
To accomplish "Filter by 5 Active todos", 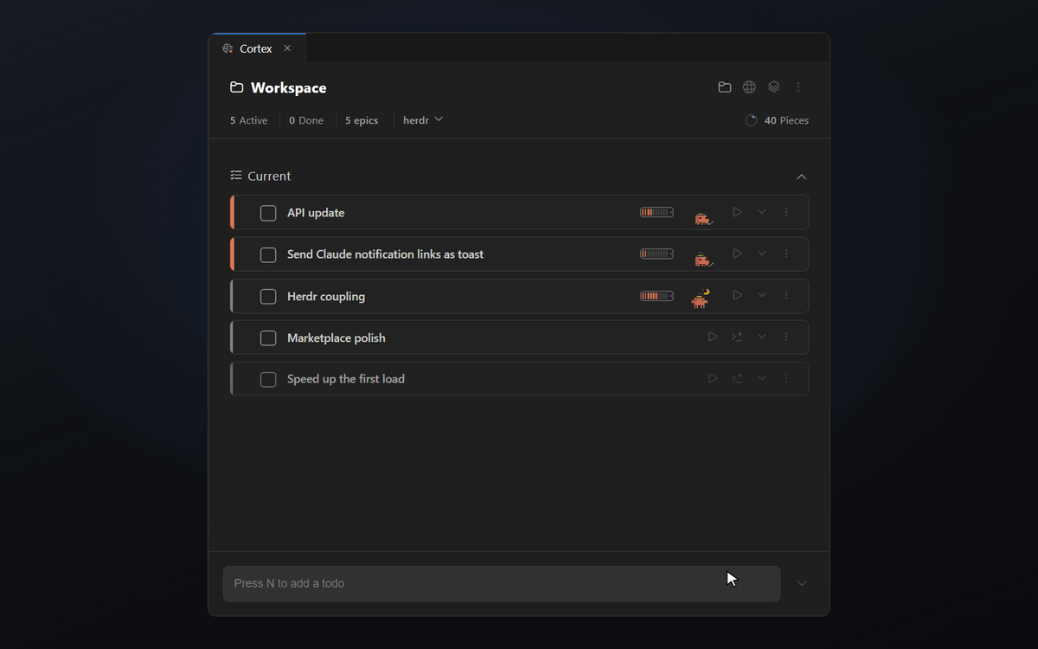I will point(249,120).
